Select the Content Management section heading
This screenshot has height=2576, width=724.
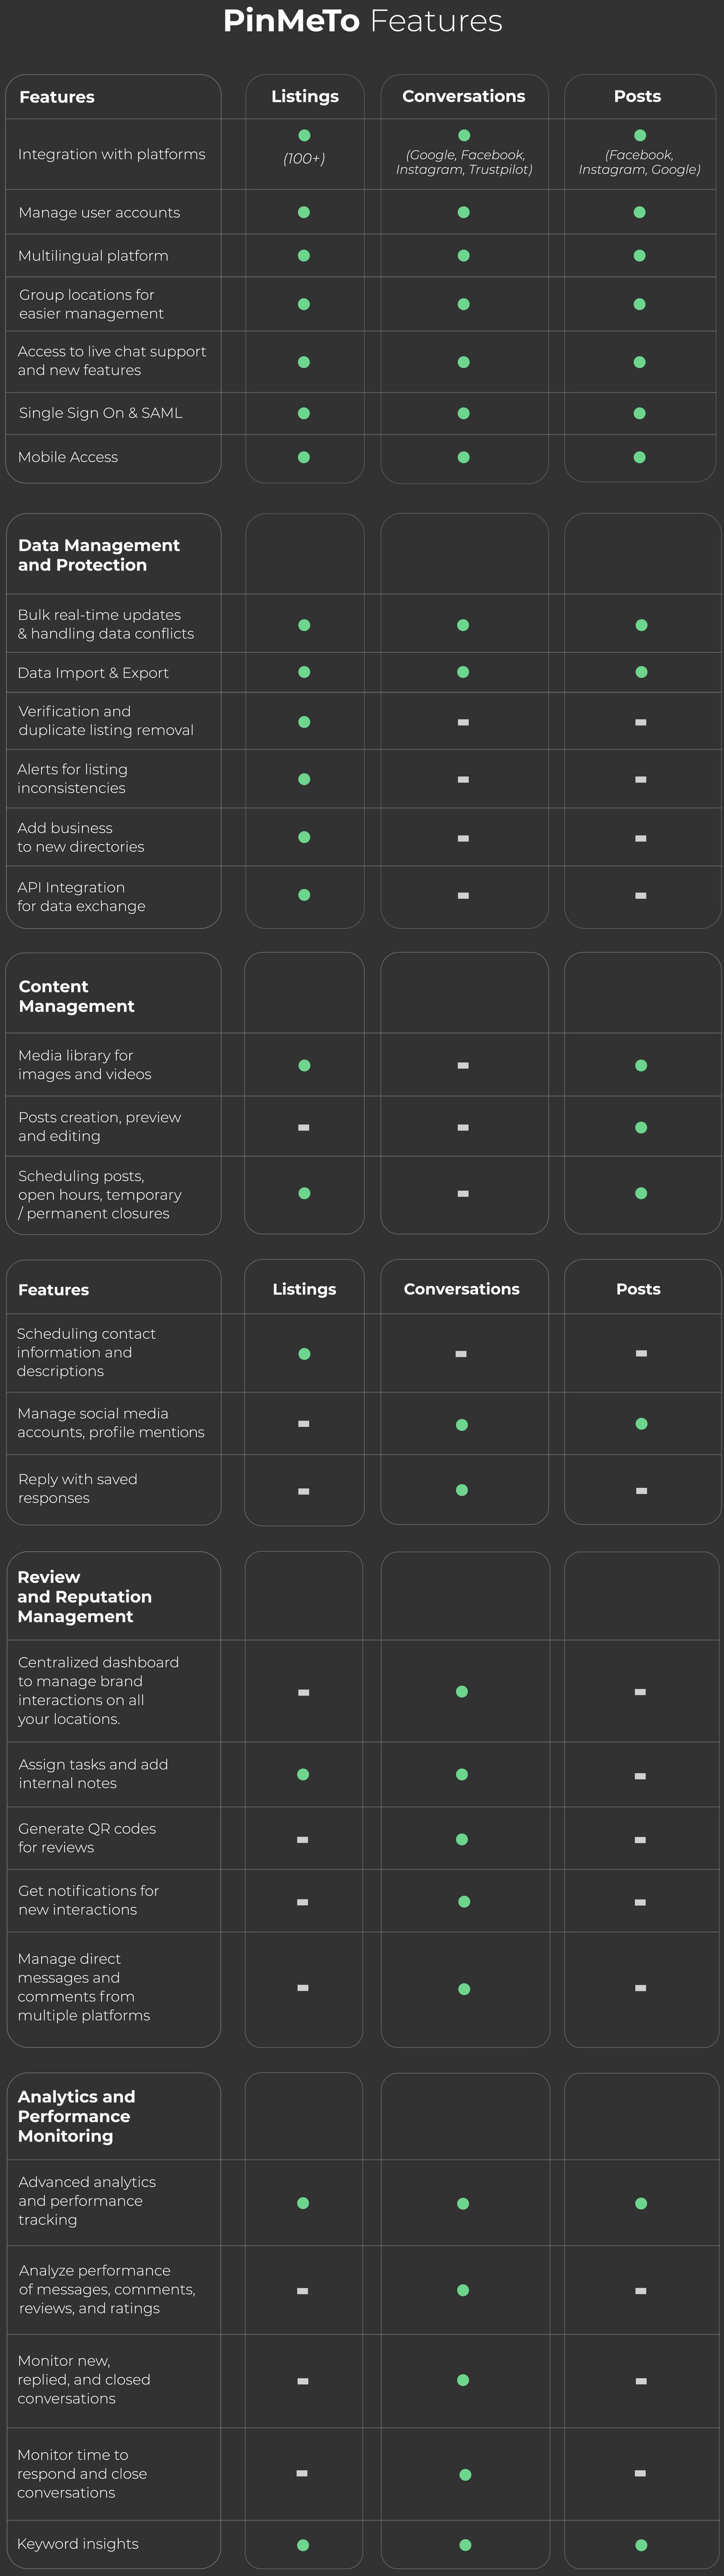point(76,996)
